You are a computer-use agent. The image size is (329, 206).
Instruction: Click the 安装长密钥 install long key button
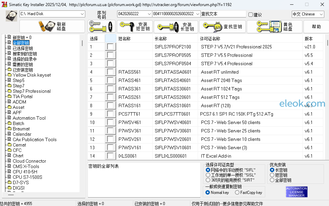click(176, 27)
